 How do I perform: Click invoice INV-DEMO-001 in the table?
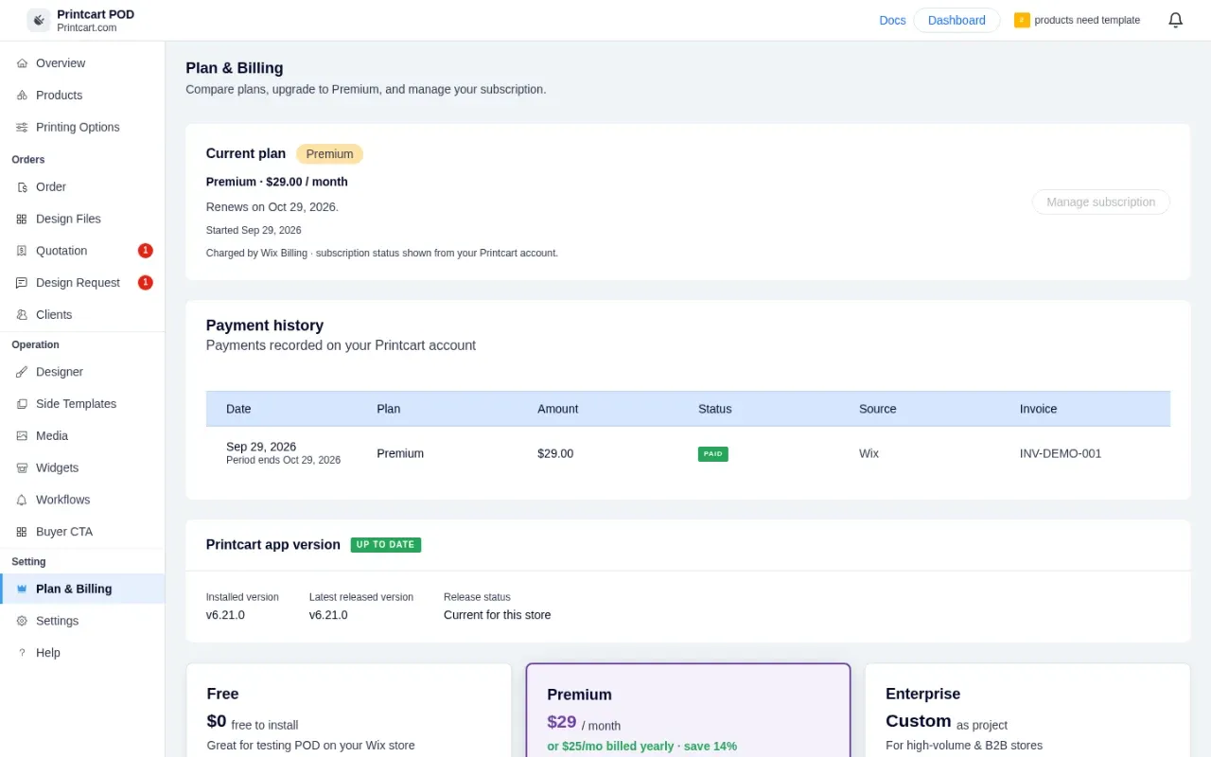click(x=1061, y=453)
